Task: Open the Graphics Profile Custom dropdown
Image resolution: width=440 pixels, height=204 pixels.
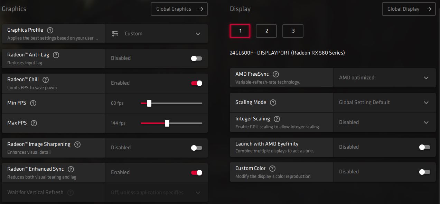Action: click(157, 34)
